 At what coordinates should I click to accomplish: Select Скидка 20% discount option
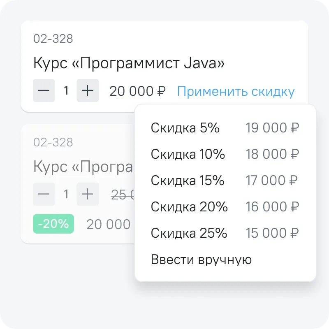pyautogui.click(x=225, y=207)
